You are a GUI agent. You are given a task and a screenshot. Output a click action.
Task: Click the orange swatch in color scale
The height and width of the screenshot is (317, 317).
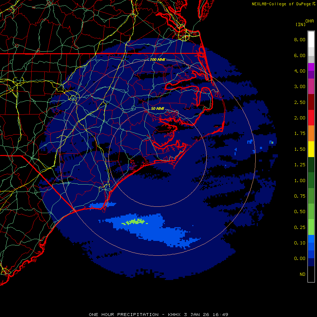(311, 133)
